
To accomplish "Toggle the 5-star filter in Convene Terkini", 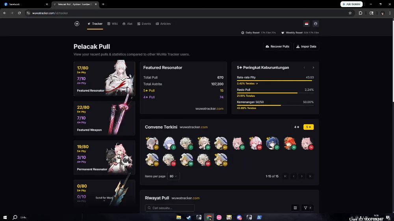I will [309, 127].
